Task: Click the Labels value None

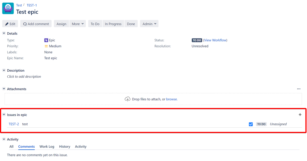Action: pyautogui.click(x=48, y=52)
